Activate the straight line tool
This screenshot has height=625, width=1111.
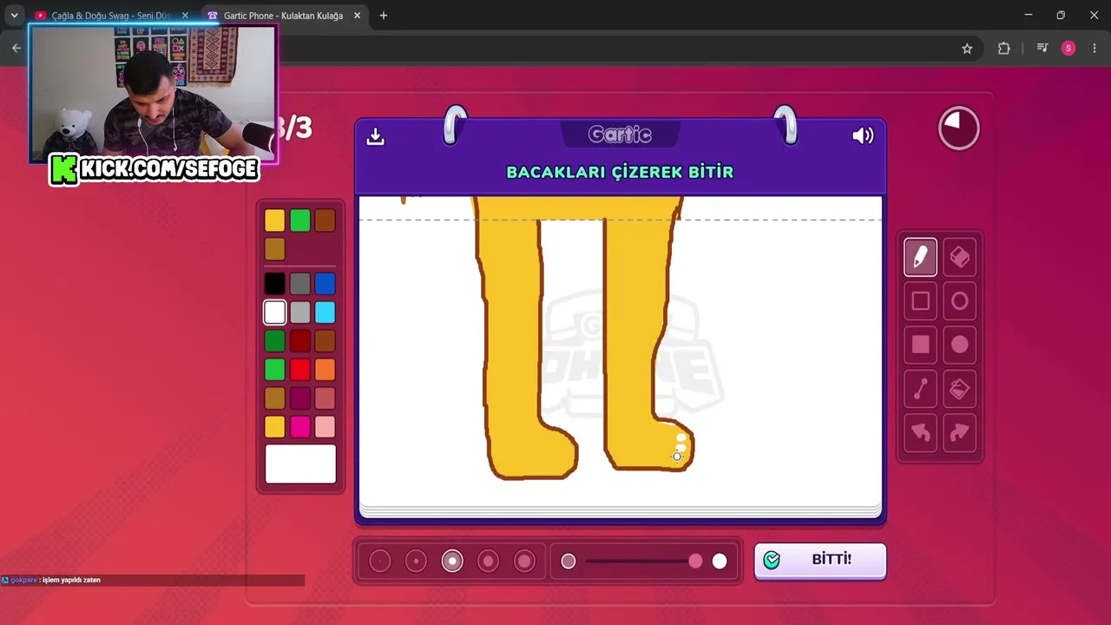click(x=920, y=389)
